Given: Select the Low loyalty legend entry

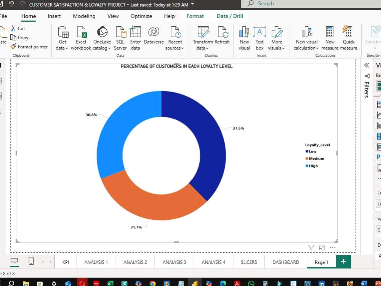Looking at the screenshot, I should tap(311, 151).
